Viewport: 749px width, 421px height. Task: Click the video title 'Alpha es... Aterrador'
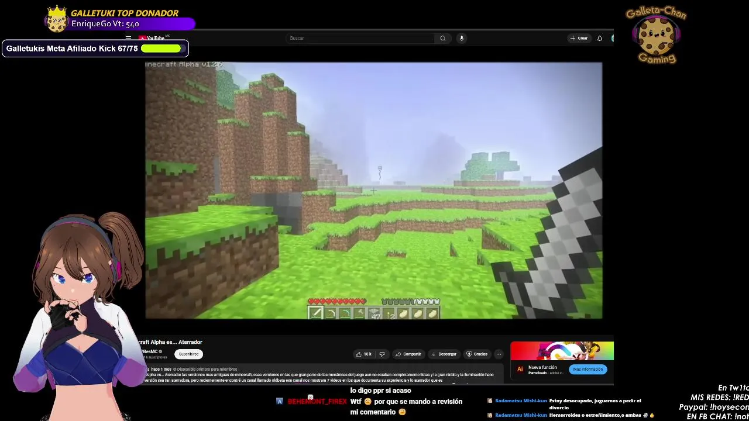[170, 342]
